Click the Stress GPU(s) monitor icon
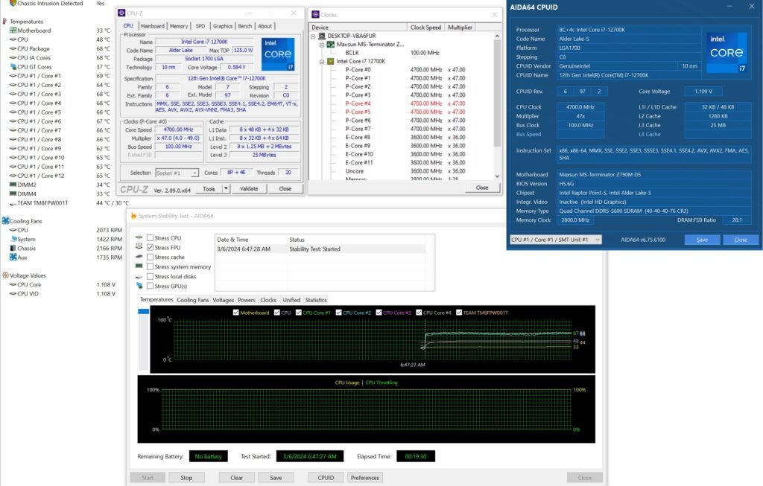The image size is (763, 486). tap(139, 286)
